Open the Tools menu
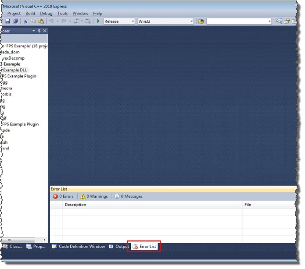 tap(62, 14)
